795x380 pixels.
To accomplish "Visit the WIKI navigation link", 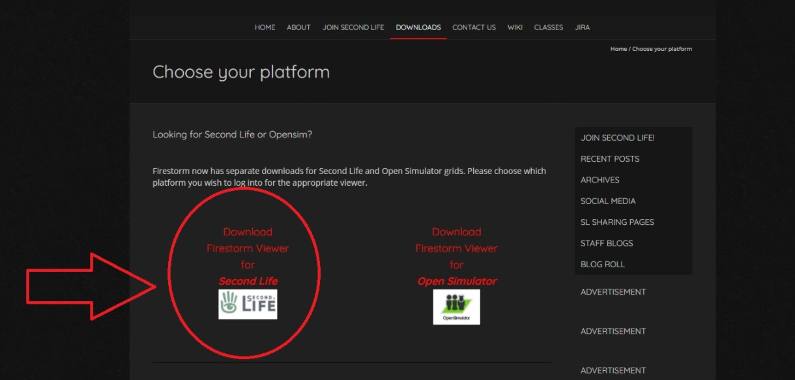I will [515, 27].
